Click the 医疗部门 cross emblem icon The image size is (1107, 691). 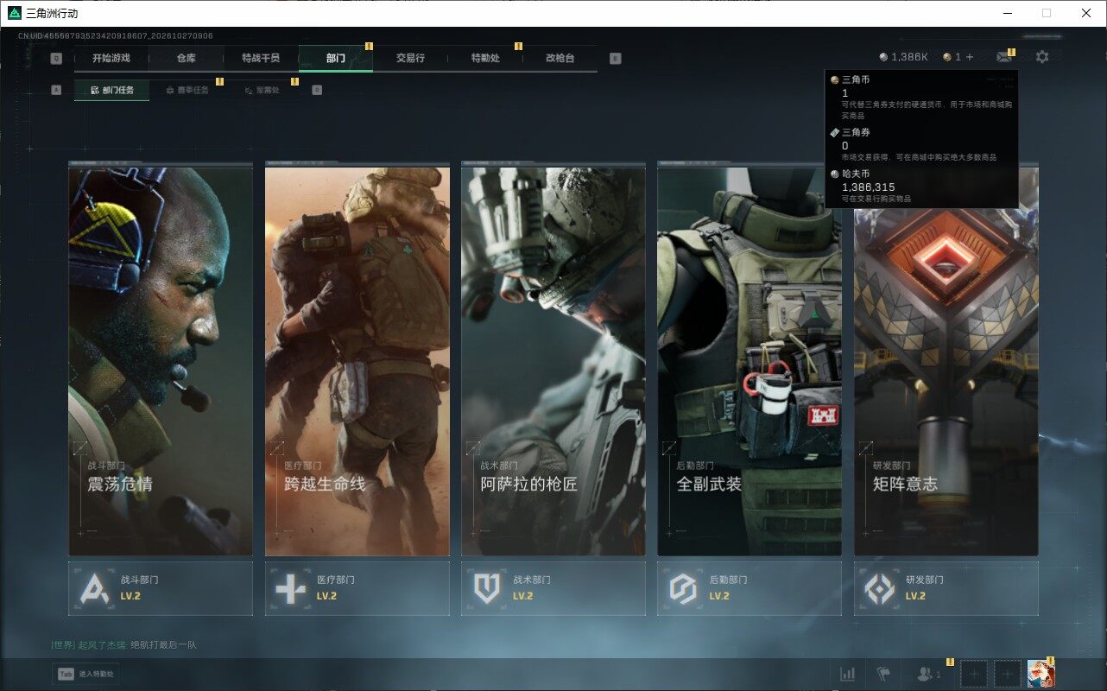(x=290, y=588)
